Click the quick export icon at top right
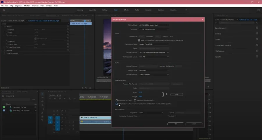This screenshot has width=262, height=140. (259, 10)
